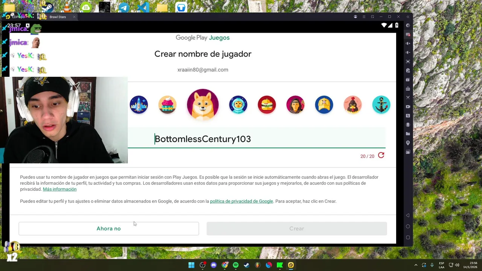The image size is (482, 271).
Task: Open Telegram desktop shortcut
Action: coord(124,7)
